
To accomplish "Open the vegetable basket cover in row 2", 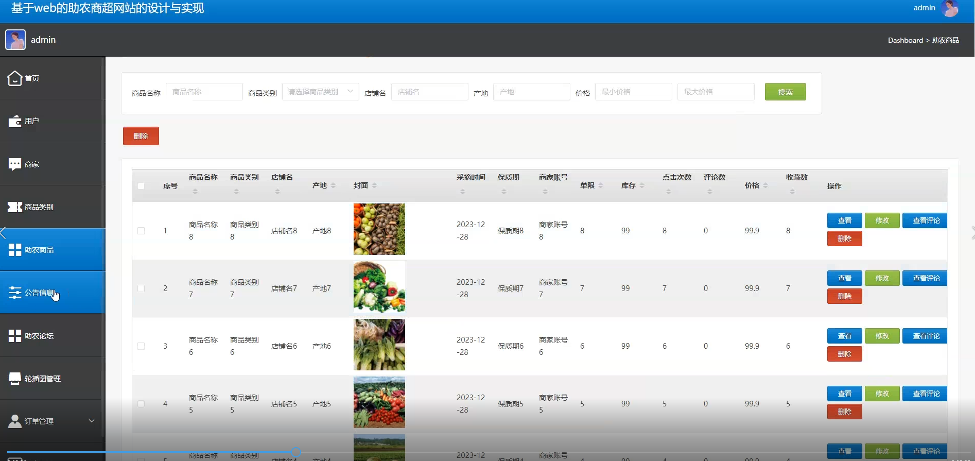I will pos(379,287).
